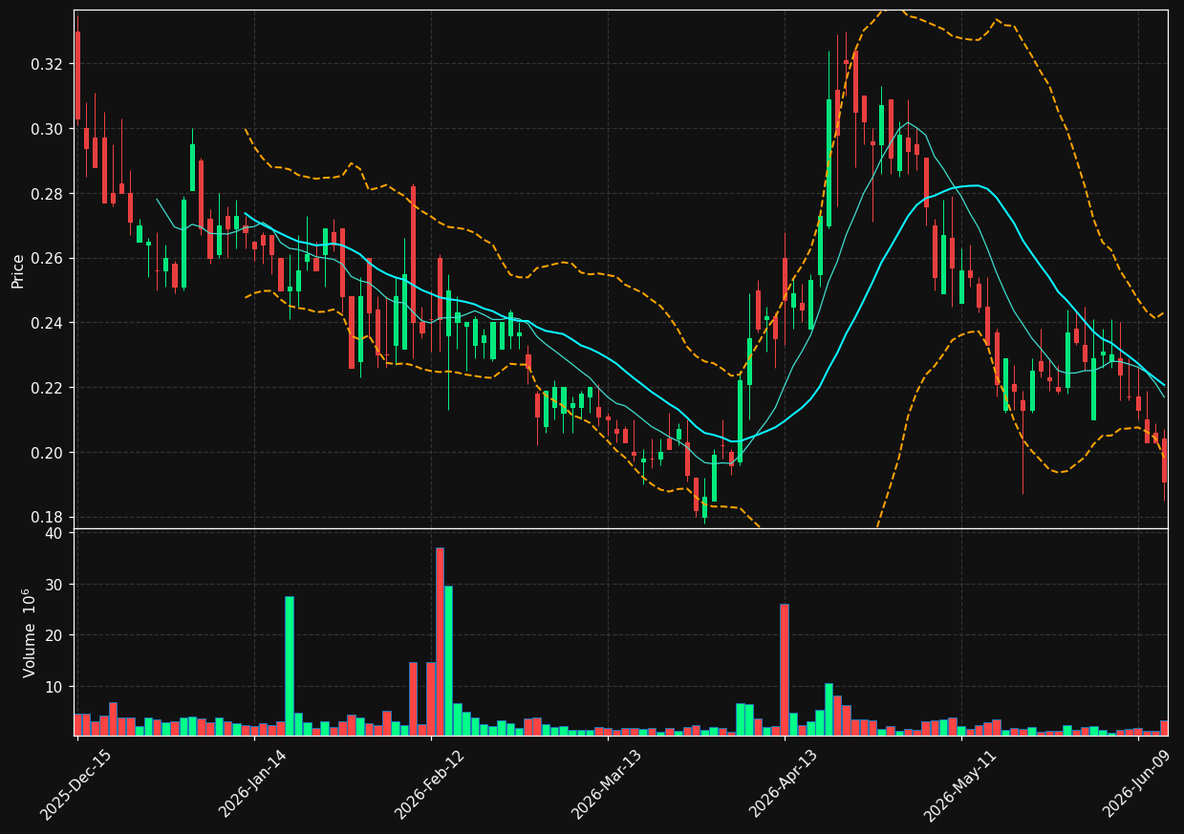Click the 20 volume tick label
Viewport: 1184px width, 834px height.
click(x=54, y=635)
